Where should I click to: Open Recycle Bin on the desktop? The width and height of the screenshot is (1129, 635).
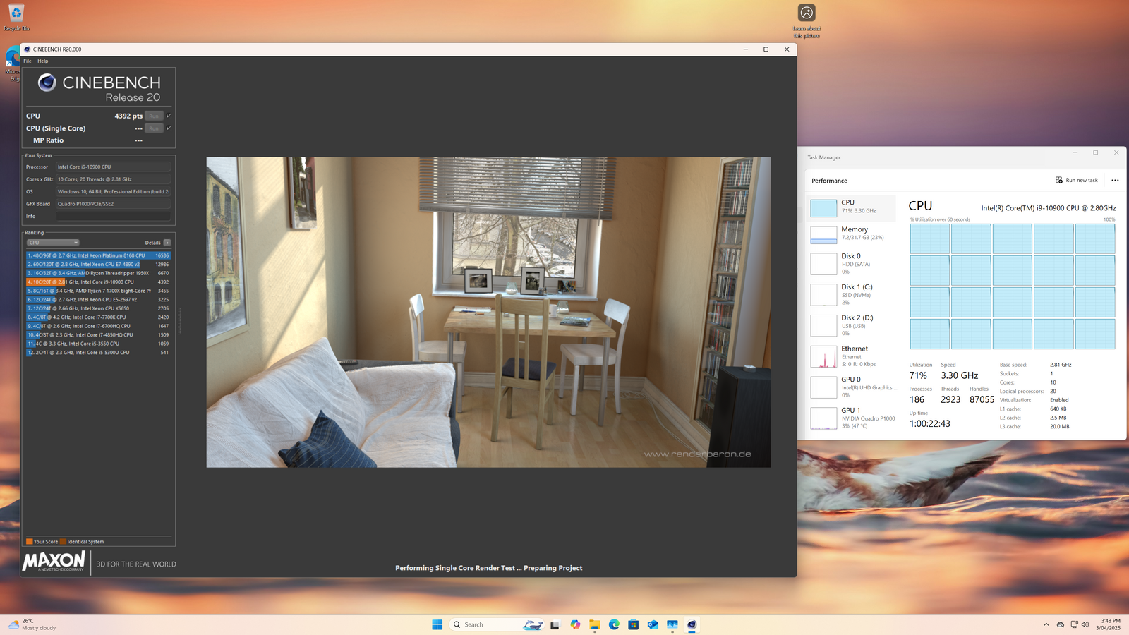click(16, 17)
